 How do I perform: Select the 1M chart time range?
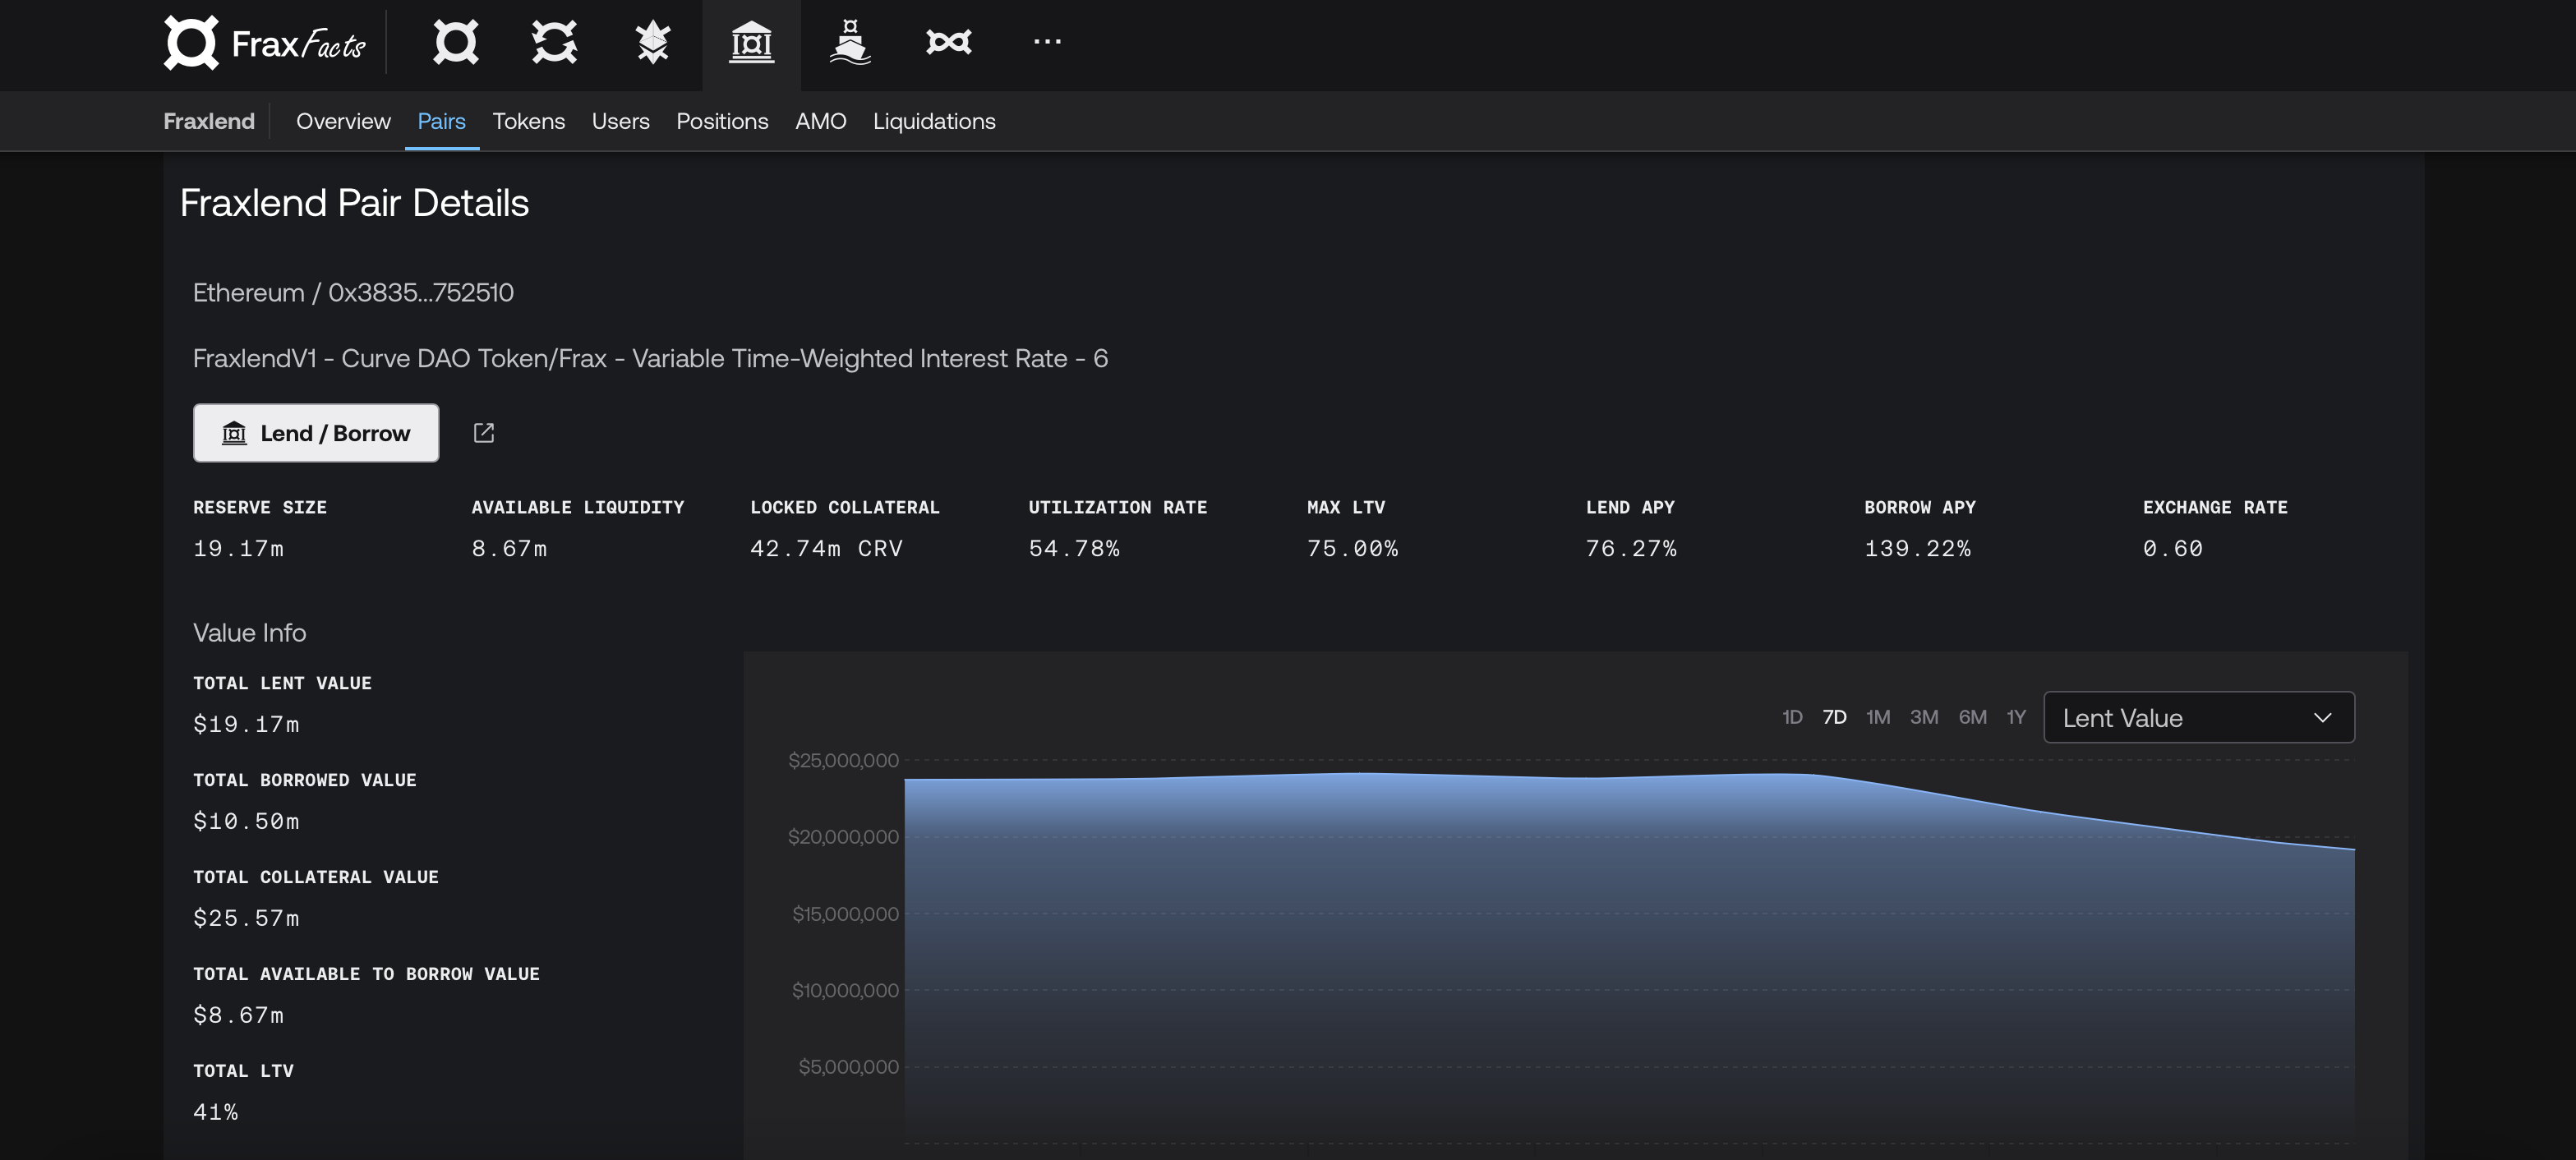1878,717
